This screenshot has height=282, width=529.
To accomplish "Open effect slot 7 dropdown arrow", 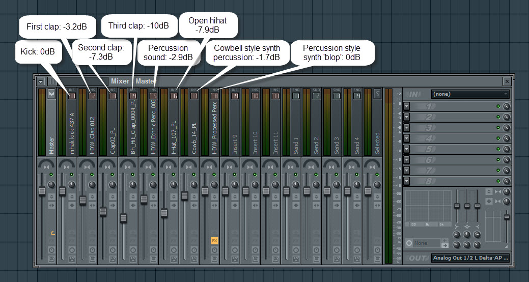I will pos(406,171).
